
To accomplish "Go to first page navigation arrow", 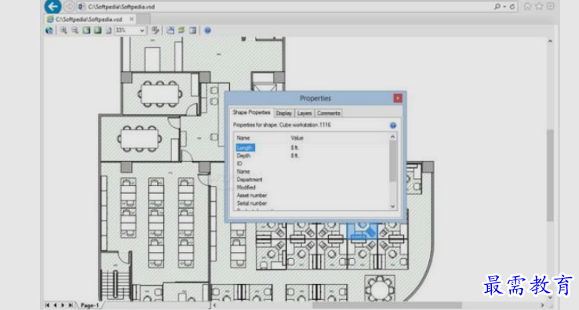I will tap(47, 305).
